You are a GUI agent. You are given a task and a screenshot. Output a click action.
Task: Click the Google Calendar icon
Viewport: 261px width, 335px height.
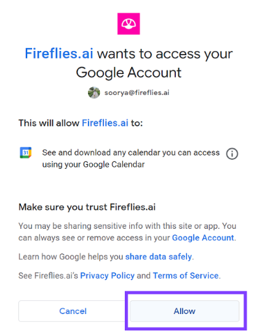click(26, 153)
